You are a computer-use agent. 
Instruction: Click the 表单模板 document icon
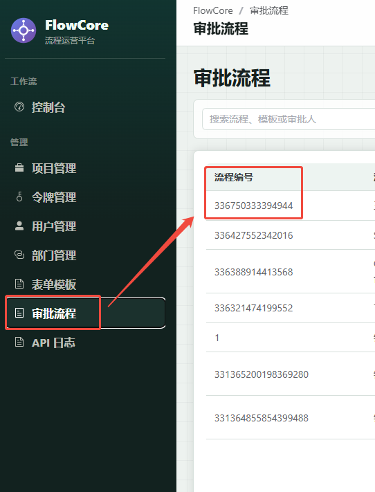19,284
